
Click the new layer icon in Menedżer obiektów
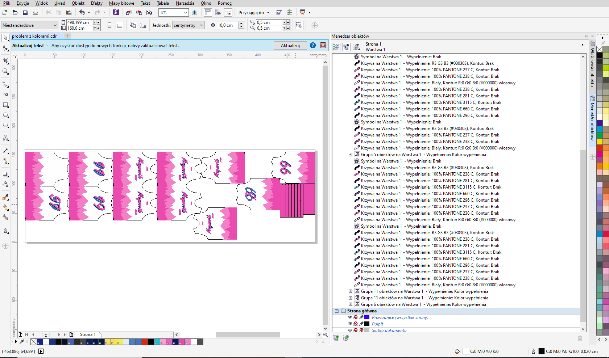336,338
